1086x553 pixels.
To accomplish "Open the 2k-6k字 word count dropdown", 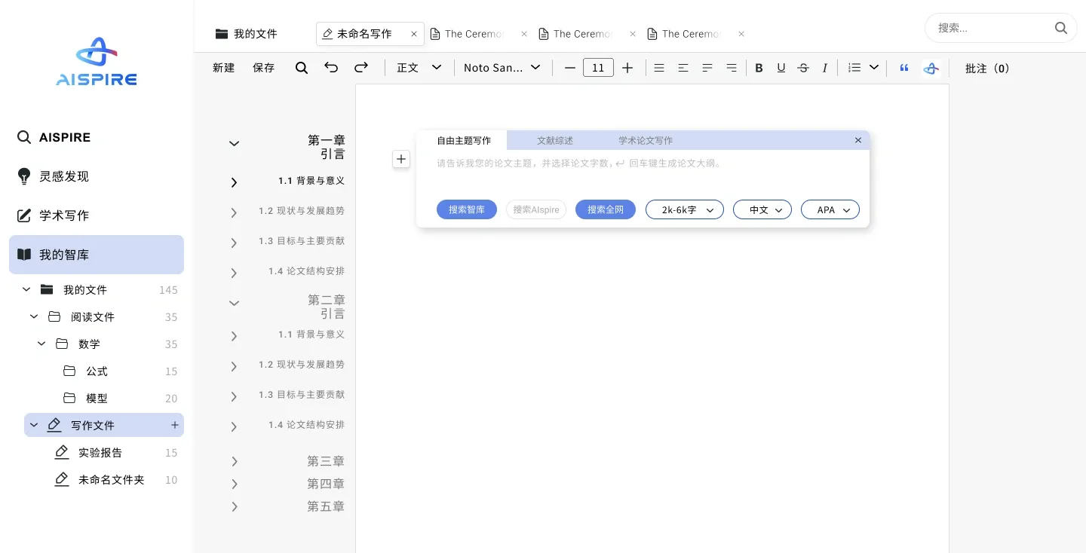I will pos(685,209).
